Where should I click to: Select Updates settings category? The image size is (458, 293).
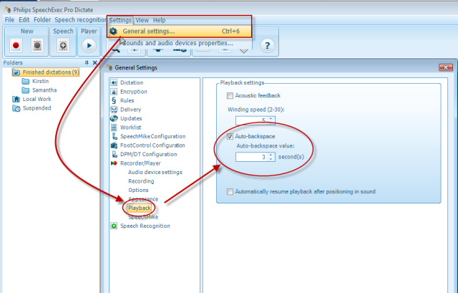(131, 118)
